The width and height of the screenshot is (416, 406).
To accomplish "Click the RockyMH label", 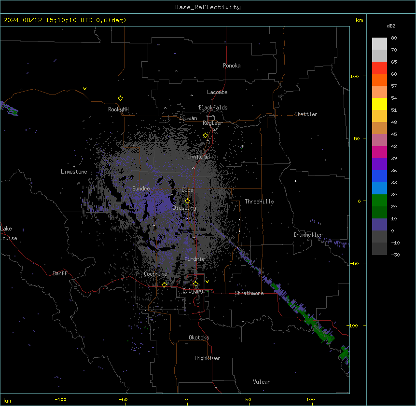I will tap(118, 109).
